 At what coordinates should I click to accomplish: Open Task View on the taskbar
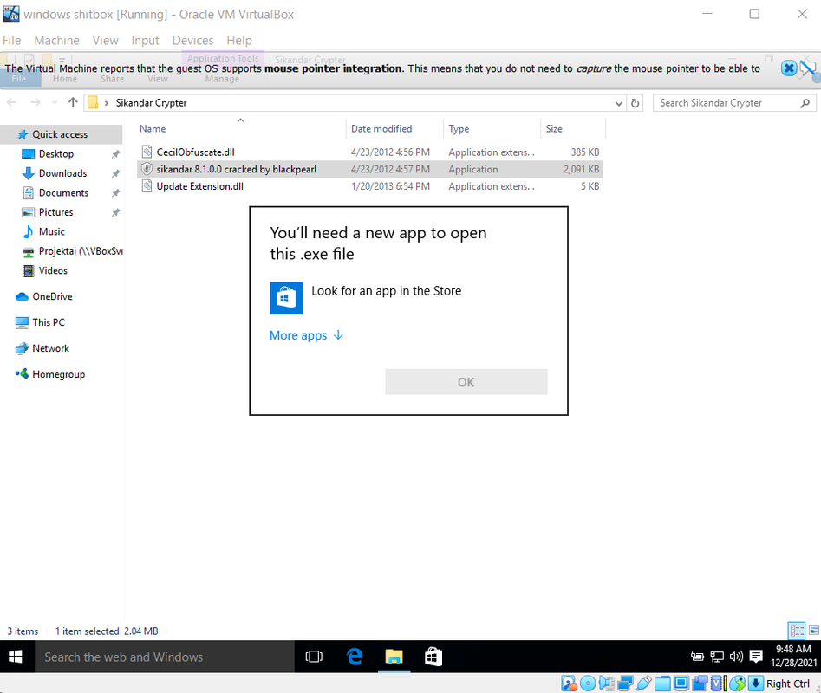pos(314,657)
